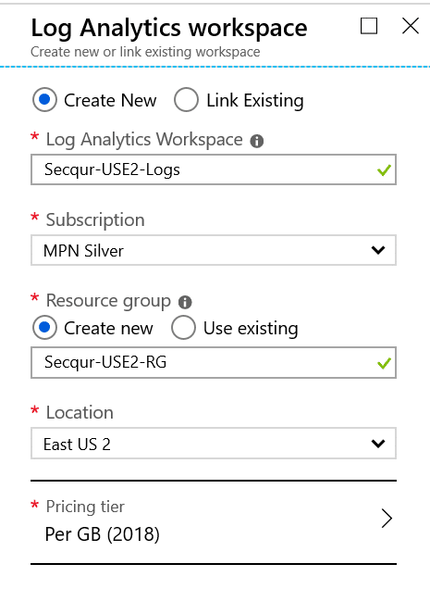Select the Create New workspace radio button

pos(44,100)
